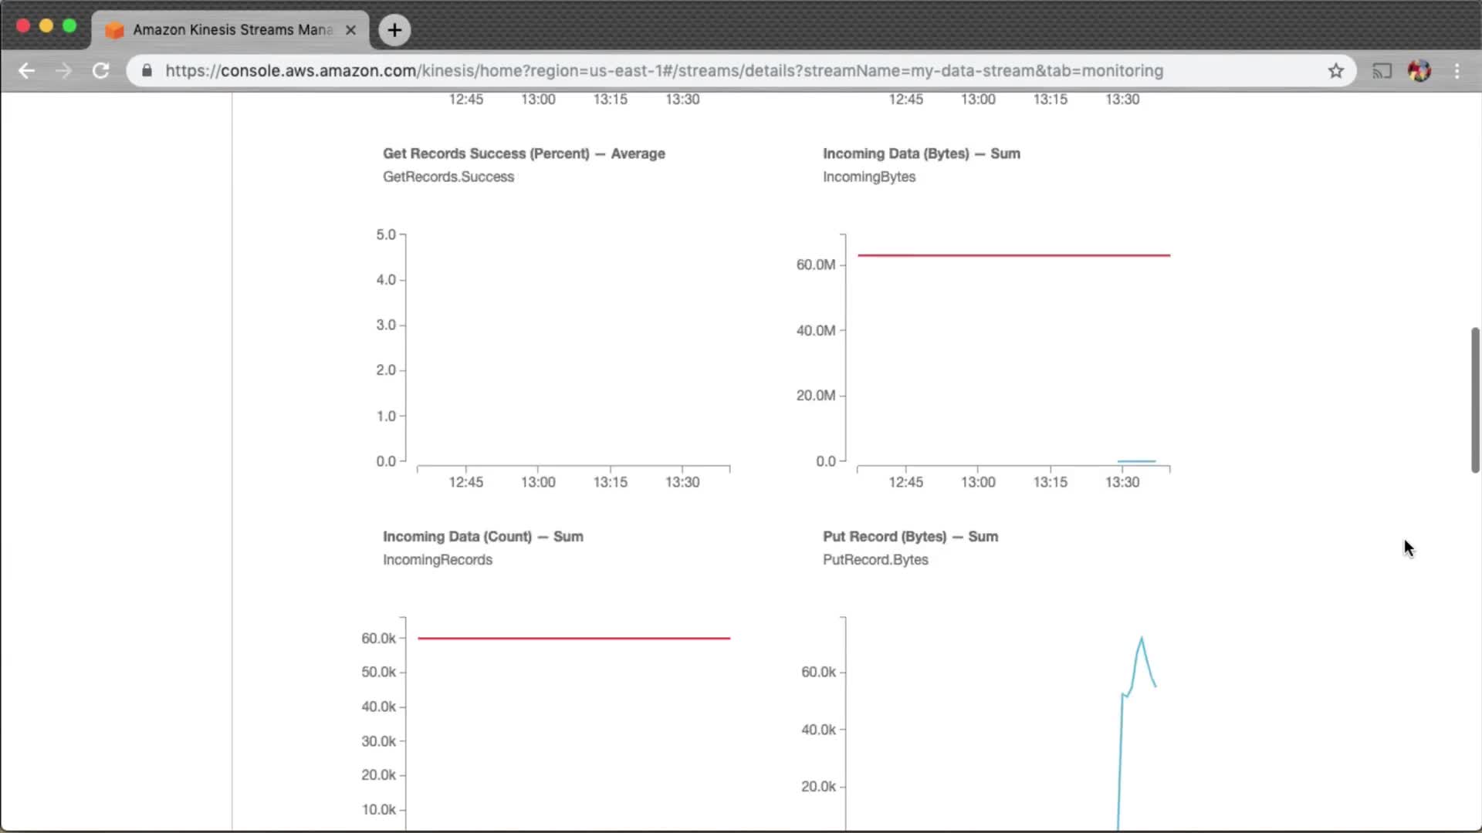1482x833 pixels.
Task: Click the Incoming Data (Count) chart title
Action: pyautogui.click(x=482, y=537)
